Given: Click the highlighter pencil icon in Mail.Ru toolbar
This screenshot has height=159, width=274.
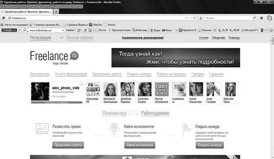Looking at the screenshot, I should 85,30.
